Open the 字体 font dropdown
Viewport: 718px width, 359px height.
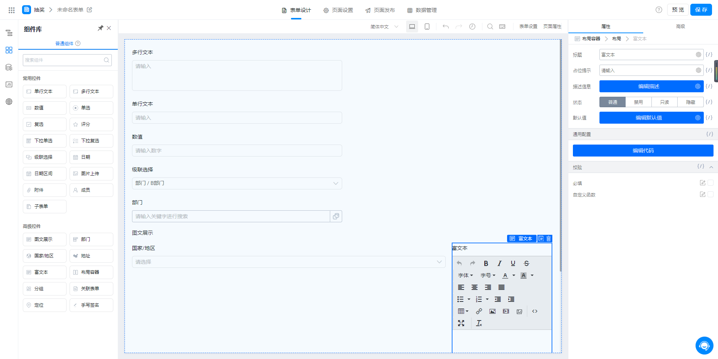pyautogui.click(x=466, y=275)
